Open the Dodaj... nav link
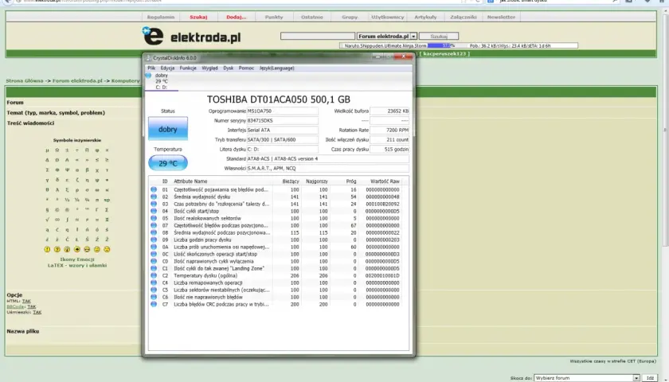Viewport: 669px width, 382px height. pos(237,17)
